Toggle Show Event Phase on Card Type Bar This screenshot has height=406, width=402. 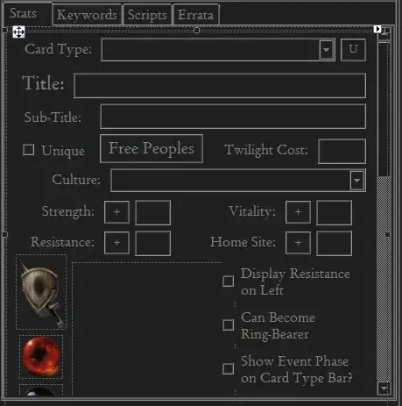[228, 368]
